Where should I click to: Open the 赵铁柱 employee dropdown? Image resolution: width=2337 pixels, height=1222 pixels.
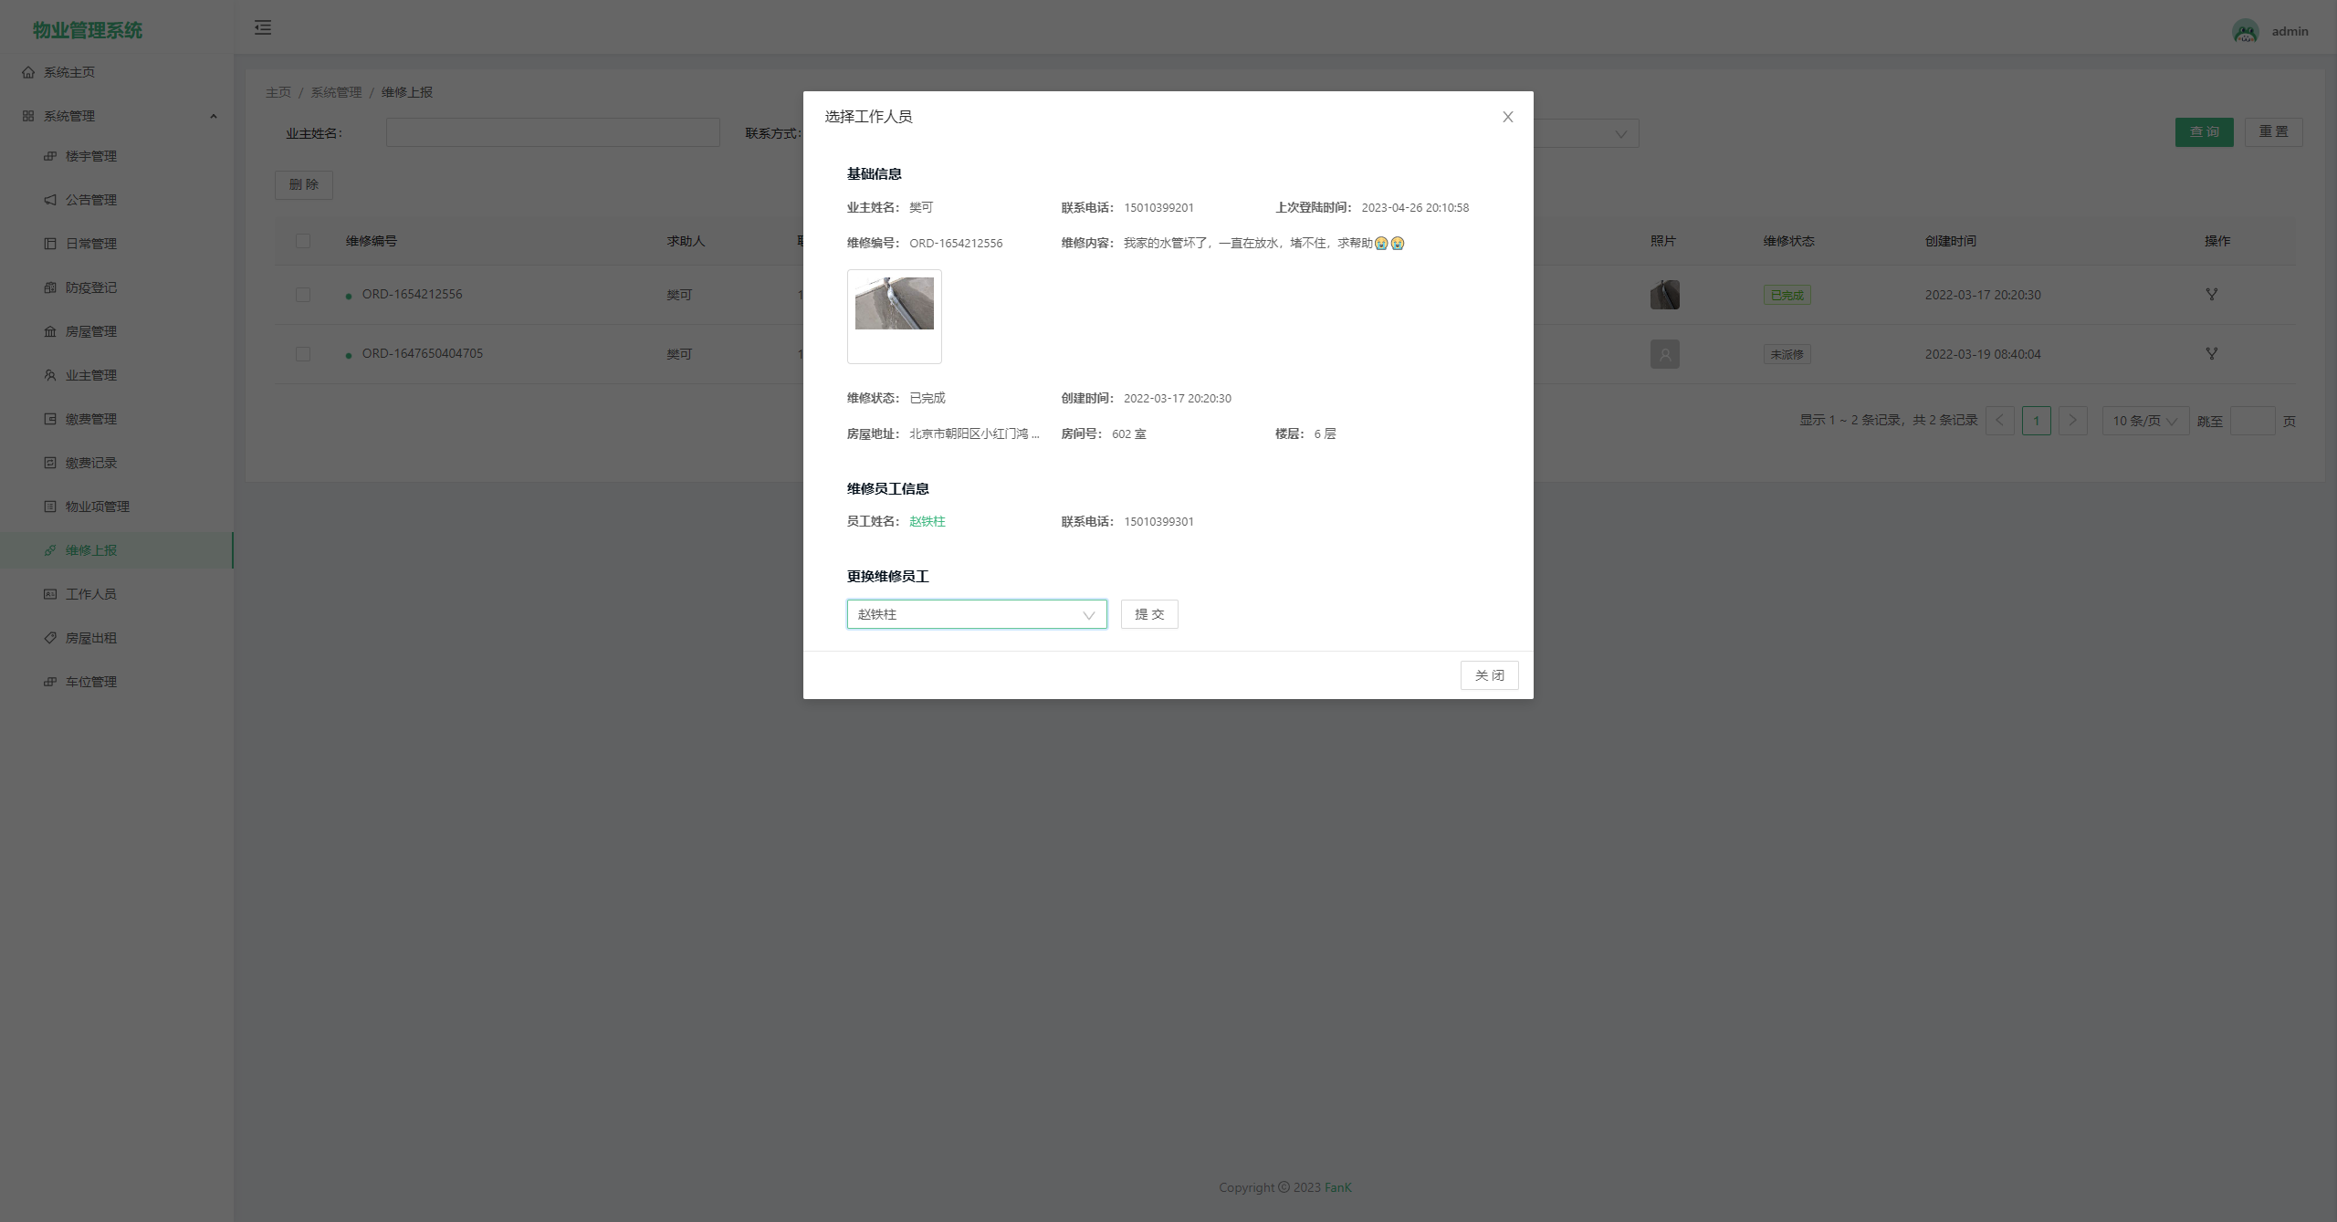(976, 614)
